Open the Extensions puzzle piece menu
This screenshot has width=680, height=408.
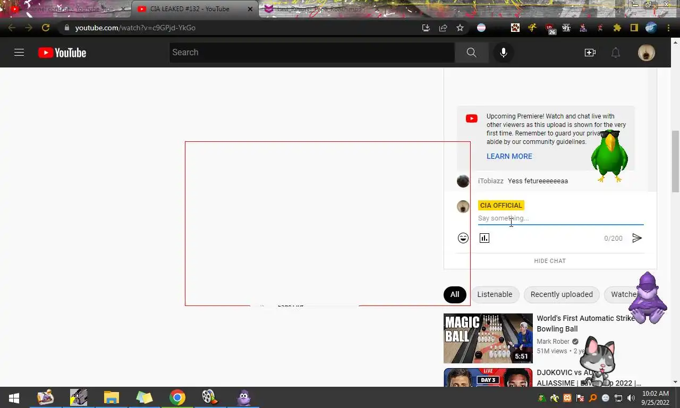617,28
